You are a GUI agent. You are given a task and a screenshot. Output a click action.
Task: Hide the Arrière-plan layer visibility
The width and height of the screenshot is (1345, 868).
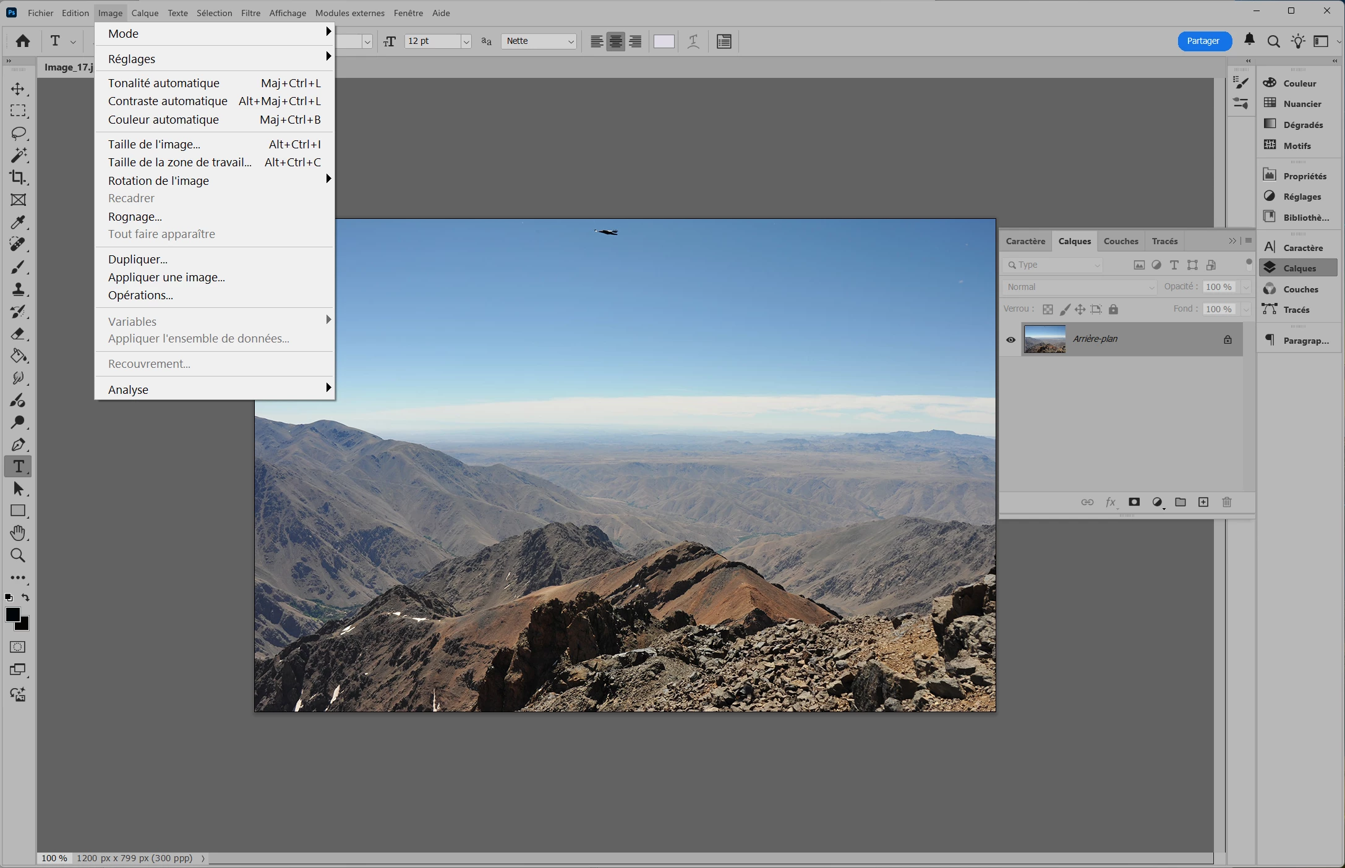(1010, 339)
